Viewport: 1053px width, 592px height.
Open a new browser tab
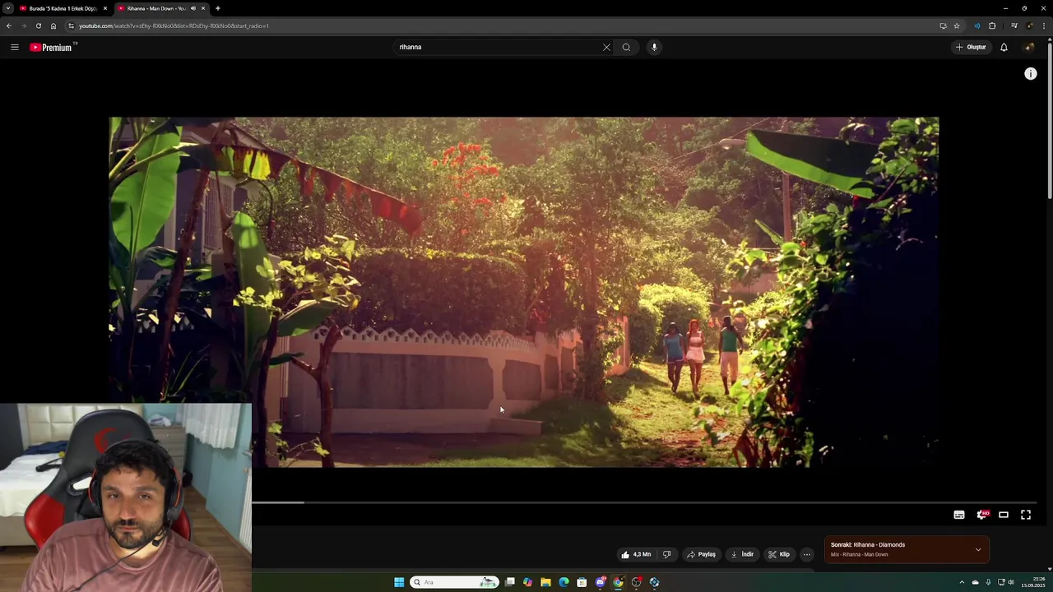click(218, 8)
